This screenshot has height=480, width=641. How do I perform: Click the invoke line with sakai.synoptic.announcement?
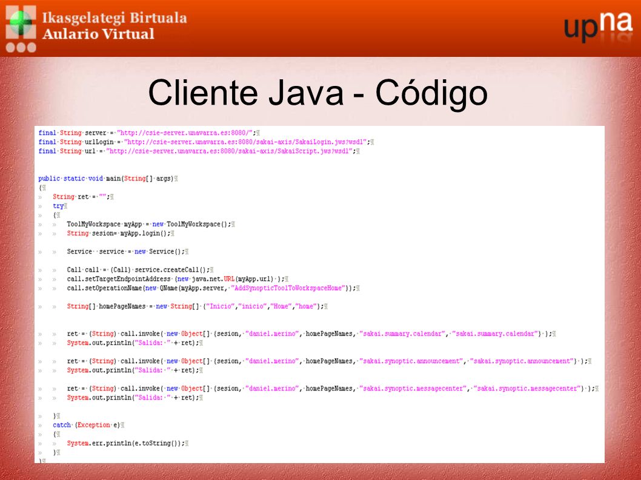click(329, 361)
